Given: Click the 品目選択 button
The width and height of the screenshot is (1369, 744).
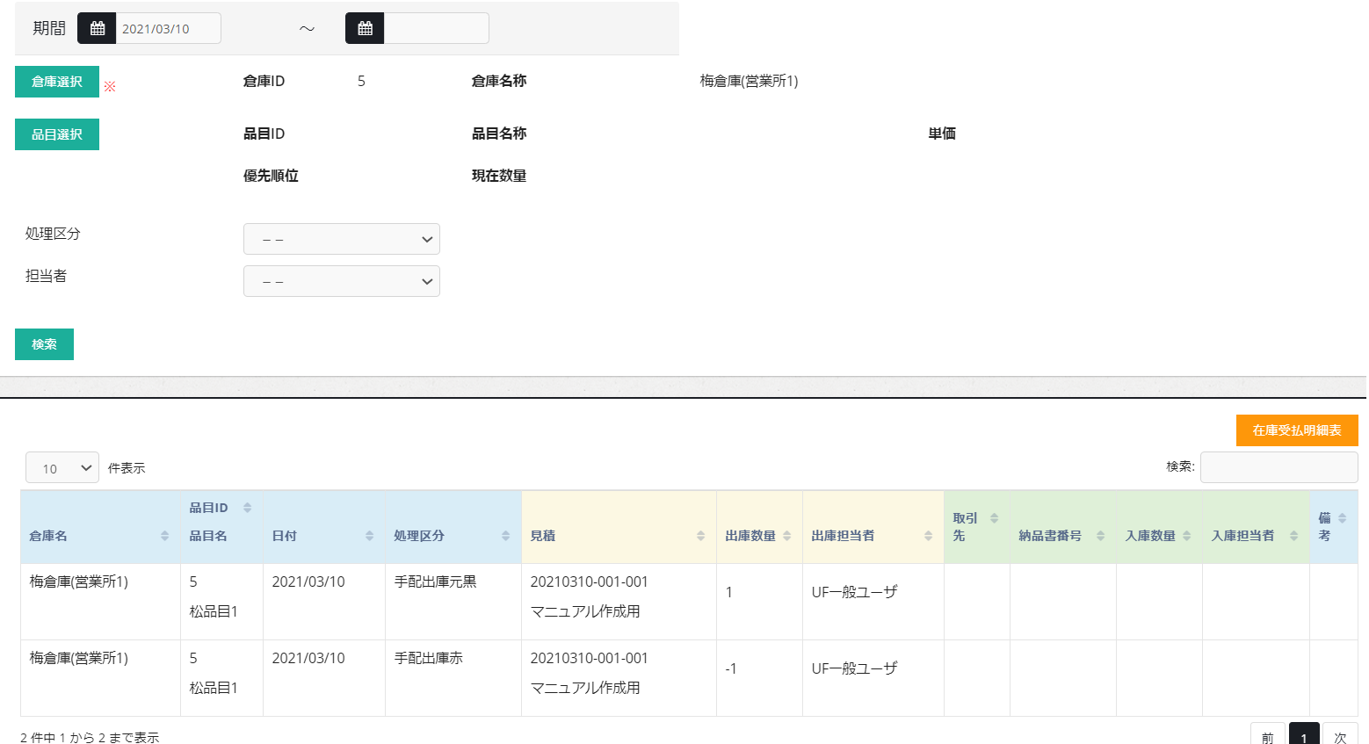Looking at the screenshot, I should [57, 134].
